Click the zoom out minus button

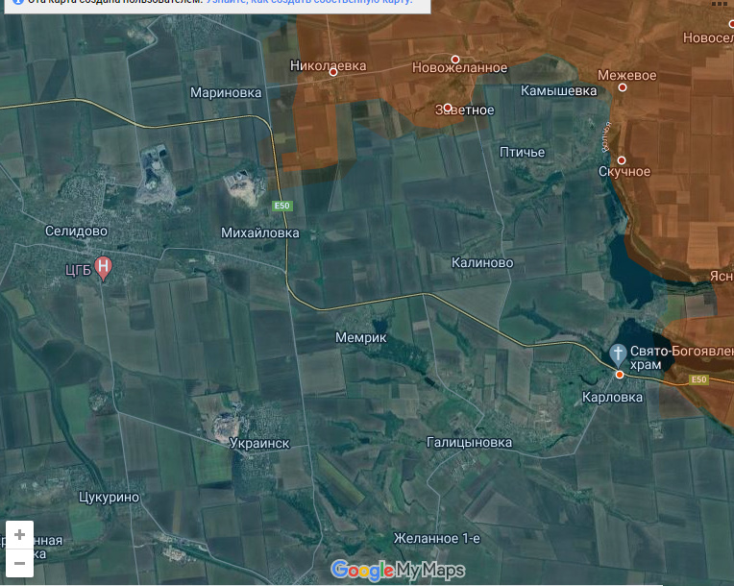point(19,563)
